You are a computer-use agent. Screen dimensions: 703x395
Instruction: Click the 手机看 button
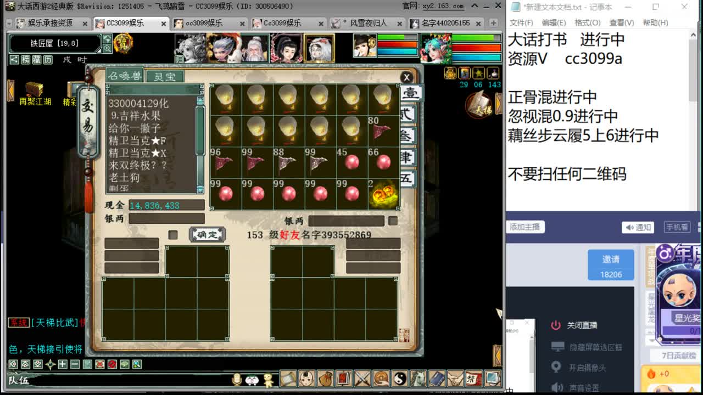click(x=677, y=227)
